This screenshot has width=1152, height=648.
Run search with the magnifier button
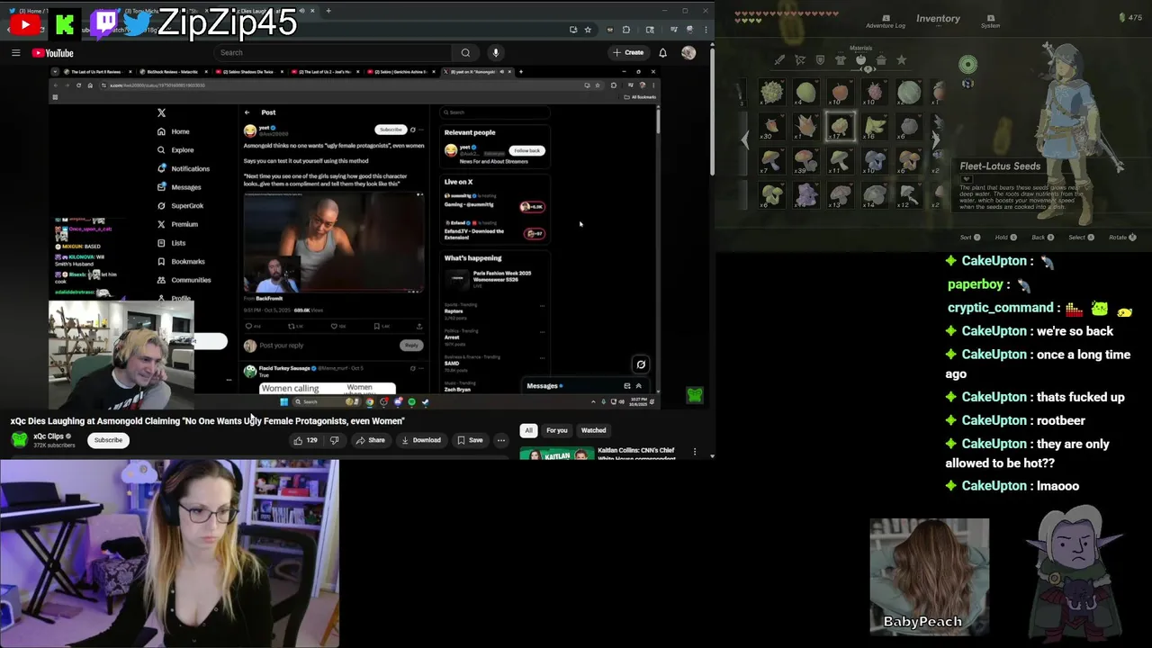[465, 52]
